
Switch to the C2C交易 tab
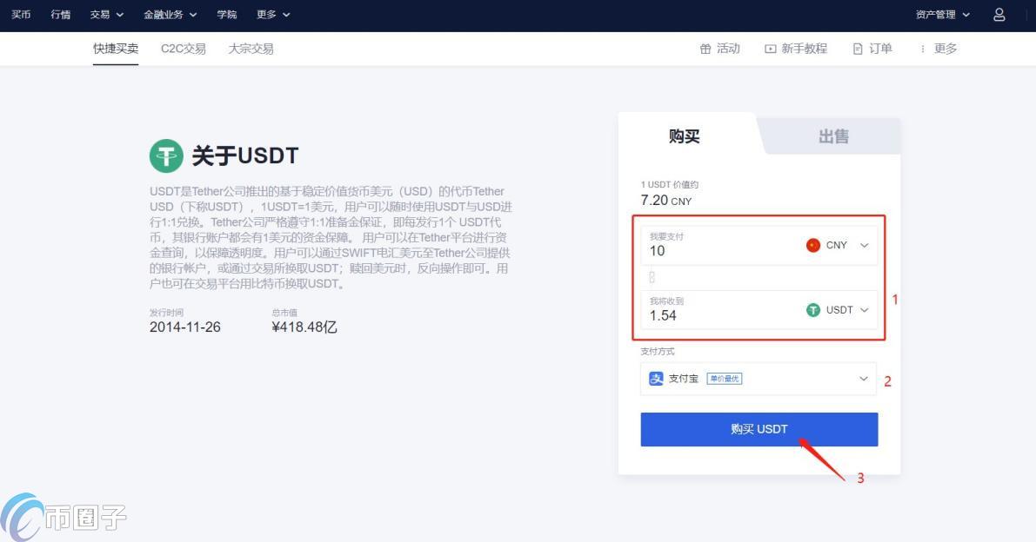(184, 49)
